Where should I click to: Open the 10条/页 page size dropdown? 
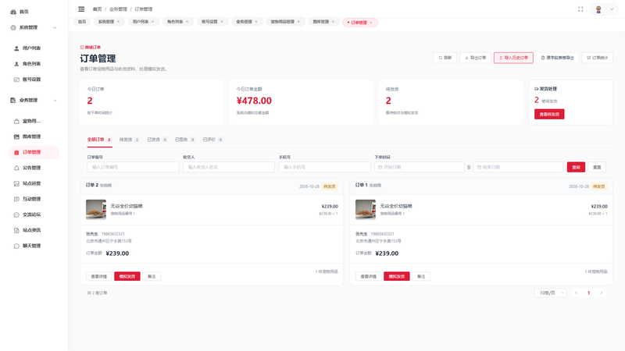(551, 293)
